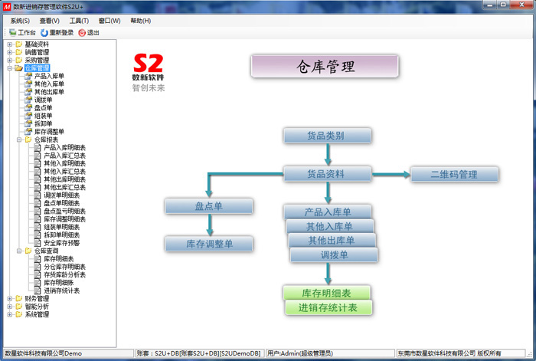The width and height of the screenshot is (536, 361).
Task: Click the green 库存明细表 flowchart button
Action: pyautogui.click(x=326, y=293)
